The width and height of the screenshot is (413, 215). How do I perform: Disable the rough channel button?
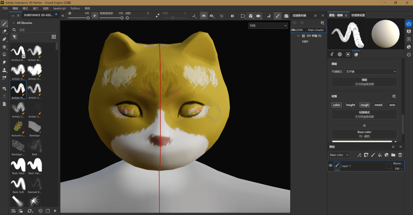pos(365,105)
